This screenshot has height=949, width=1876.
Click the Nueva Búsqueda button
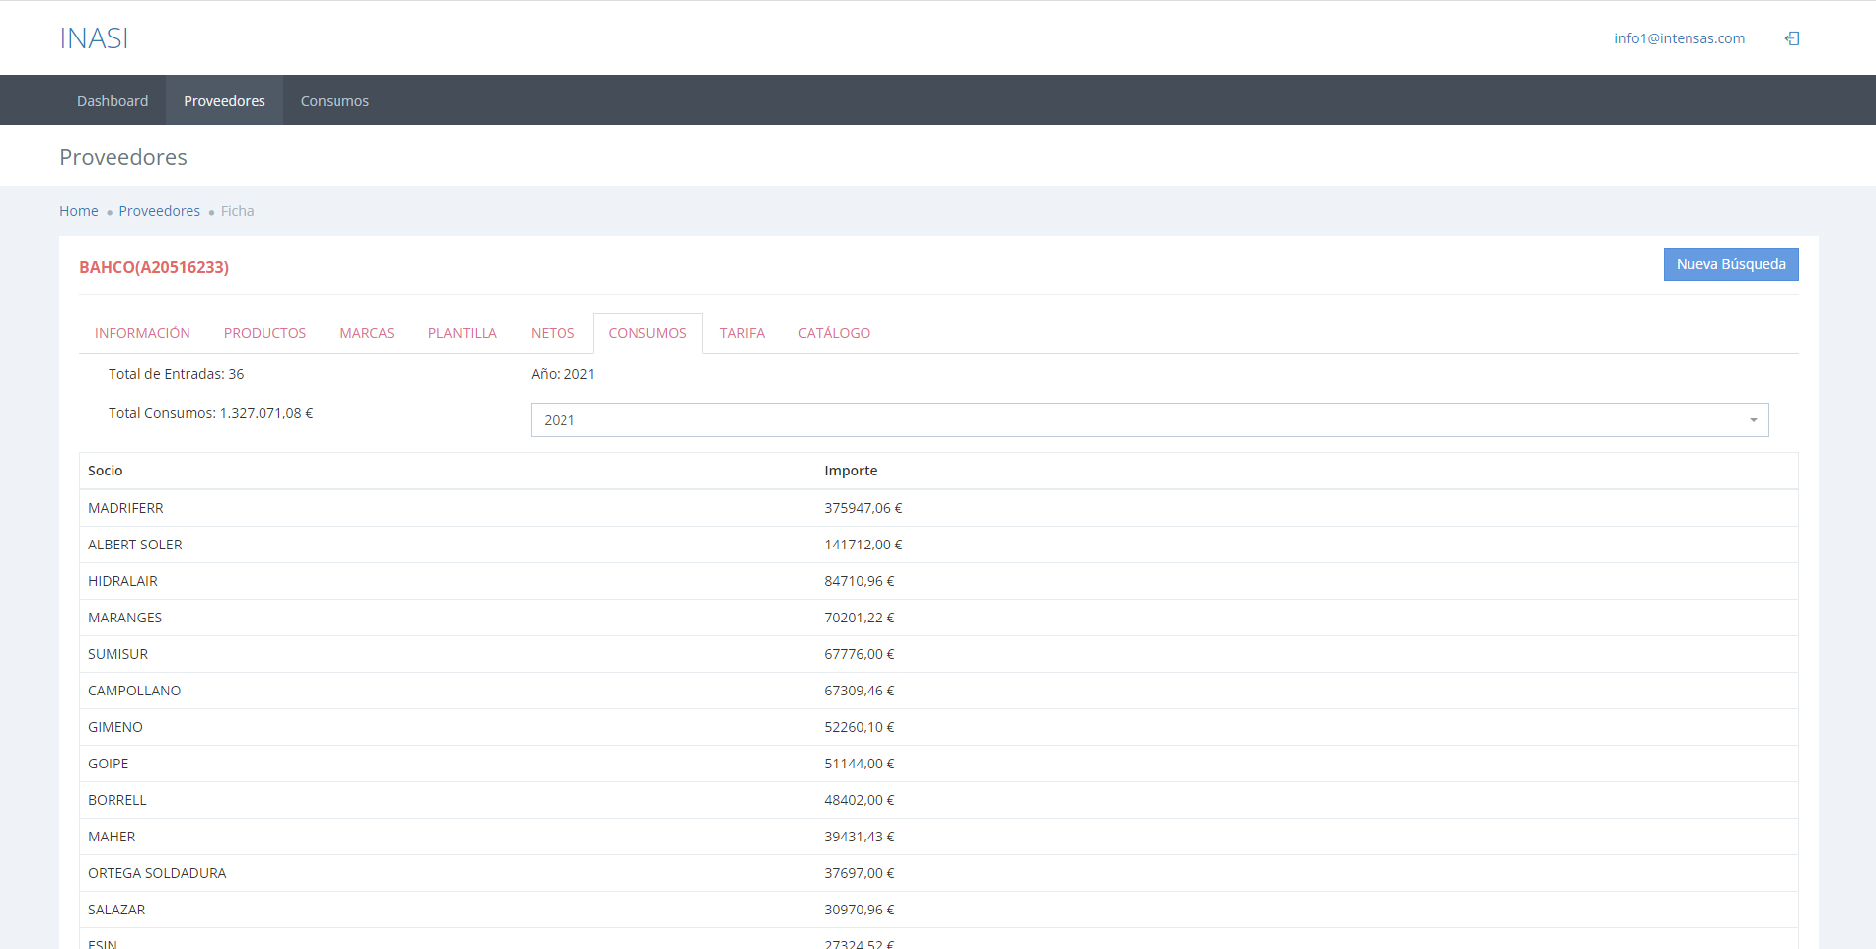(x=1730, y=264)
